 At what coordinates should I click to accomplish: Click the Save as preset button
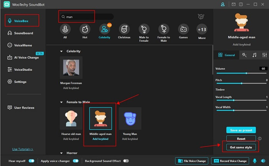click(241, 130)
